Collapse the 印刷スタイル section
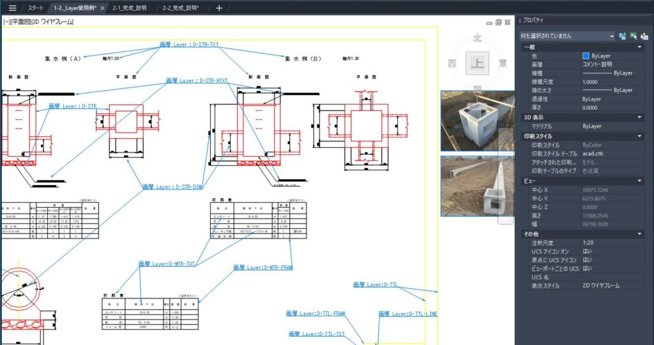654x345 pixels. [639, 136]
